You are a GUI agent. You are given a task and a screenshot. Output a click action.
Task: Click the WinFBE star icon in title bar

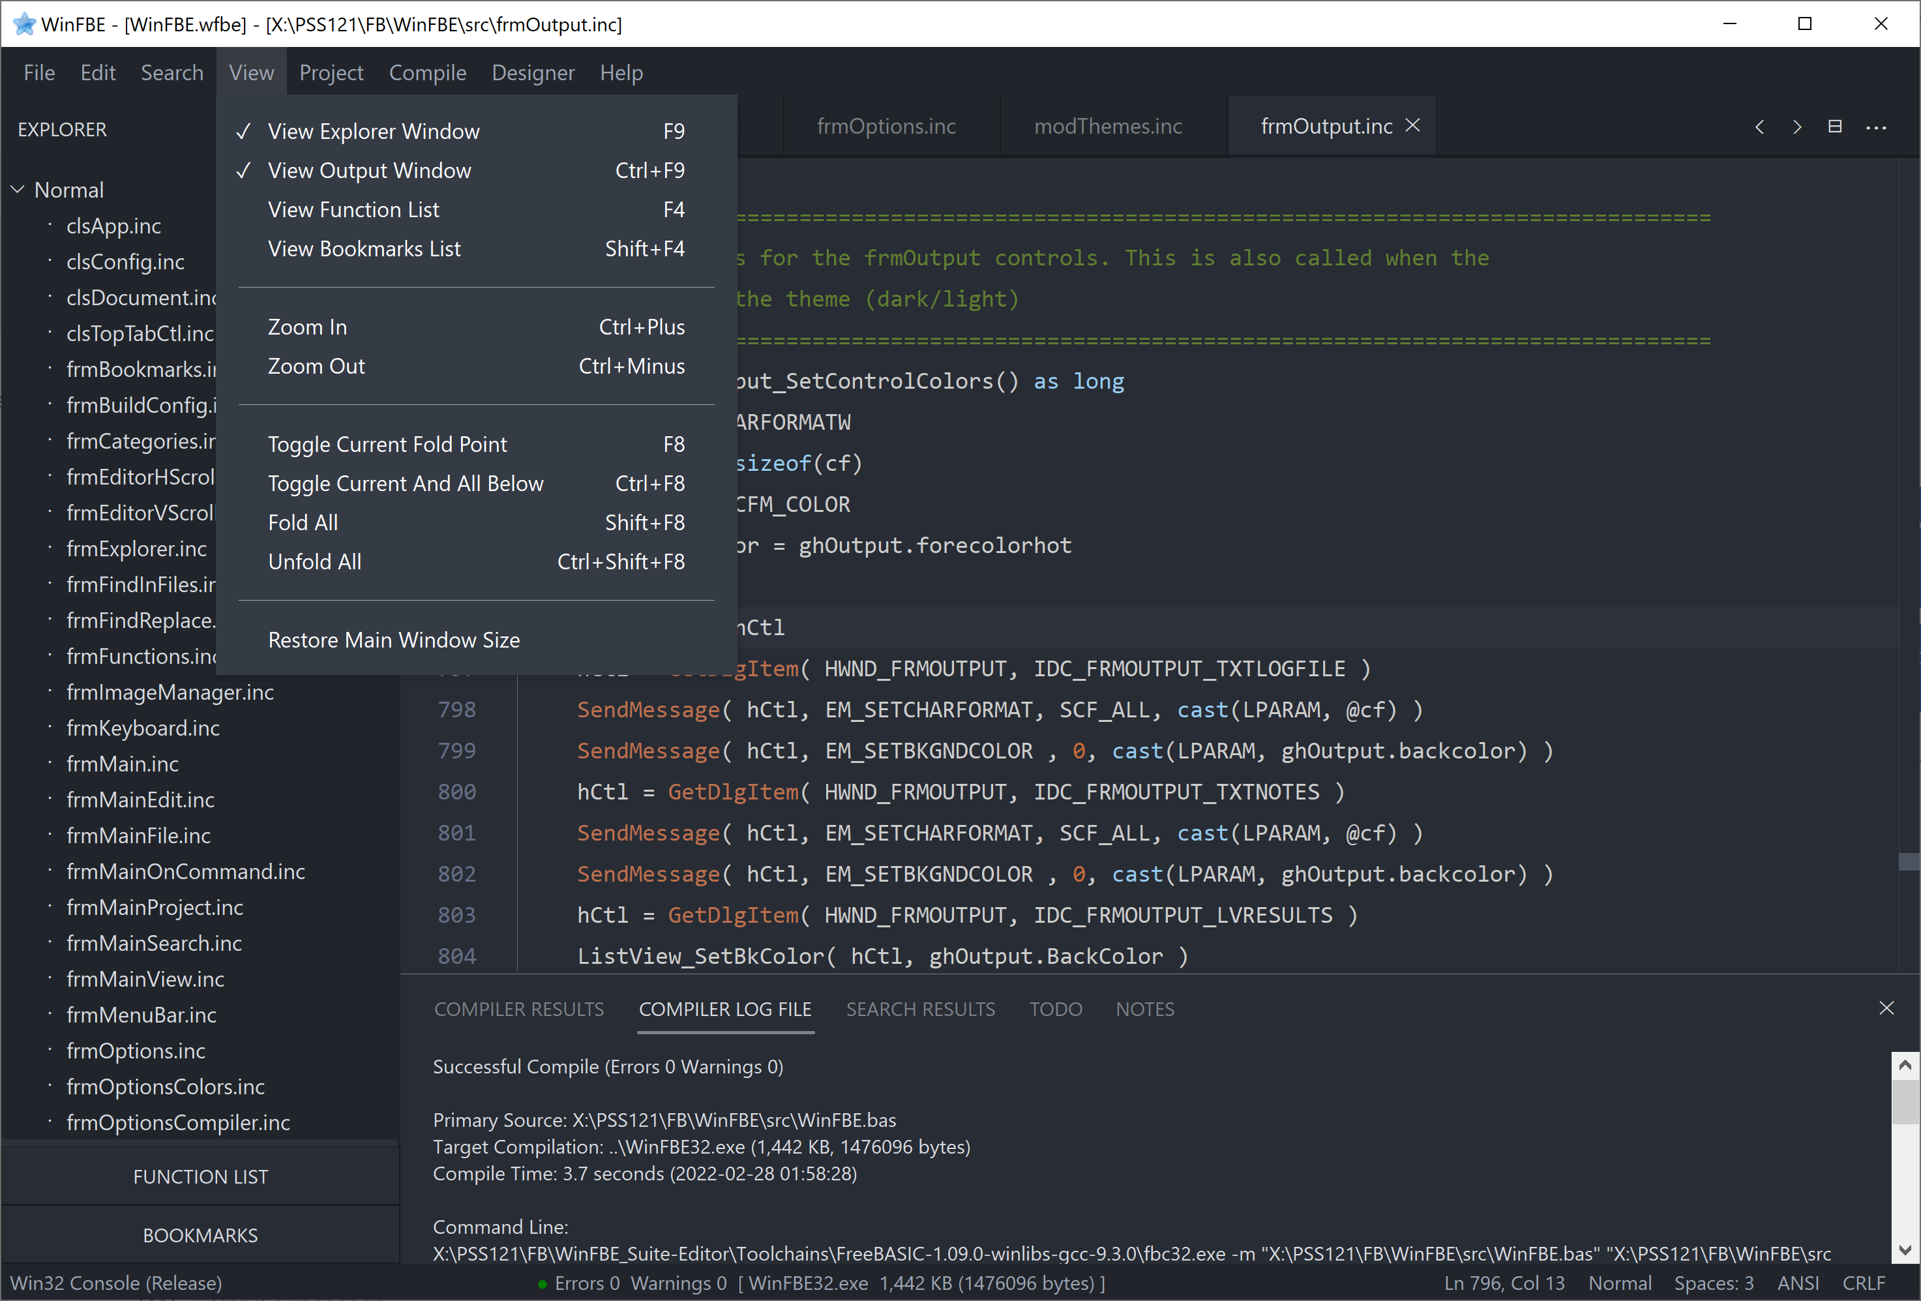24,24
